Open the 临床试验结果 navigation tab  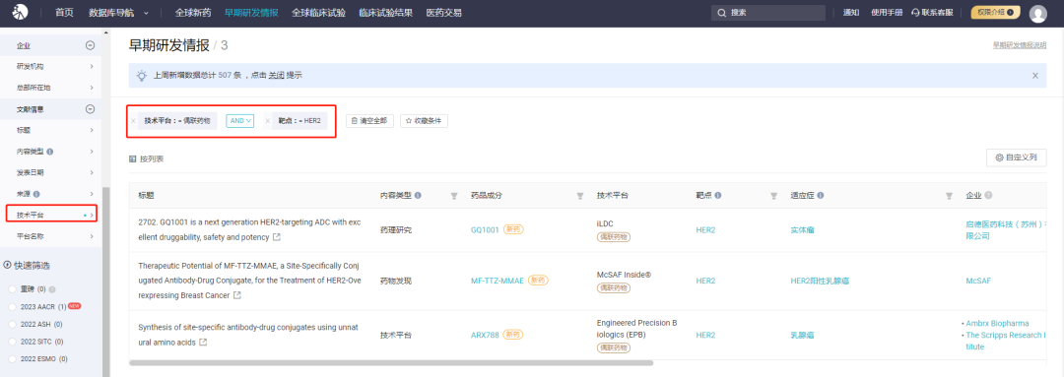tap(385, 13)
